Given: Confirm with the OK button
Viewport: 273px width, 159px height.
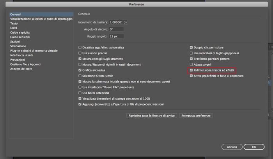Looking at the screenshot, I should (x=254, y=147).
